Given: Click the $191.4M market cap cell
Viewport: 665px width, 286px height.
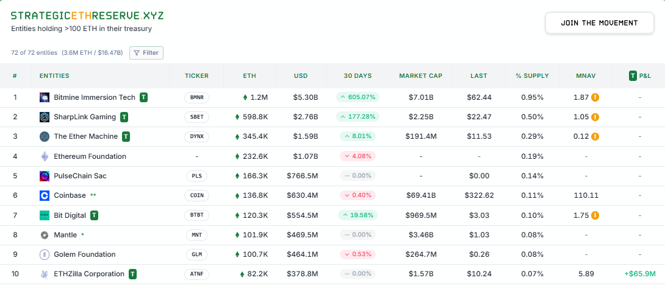Looking at the screenshot, I should pyautogui.click(x=421, y=136).
